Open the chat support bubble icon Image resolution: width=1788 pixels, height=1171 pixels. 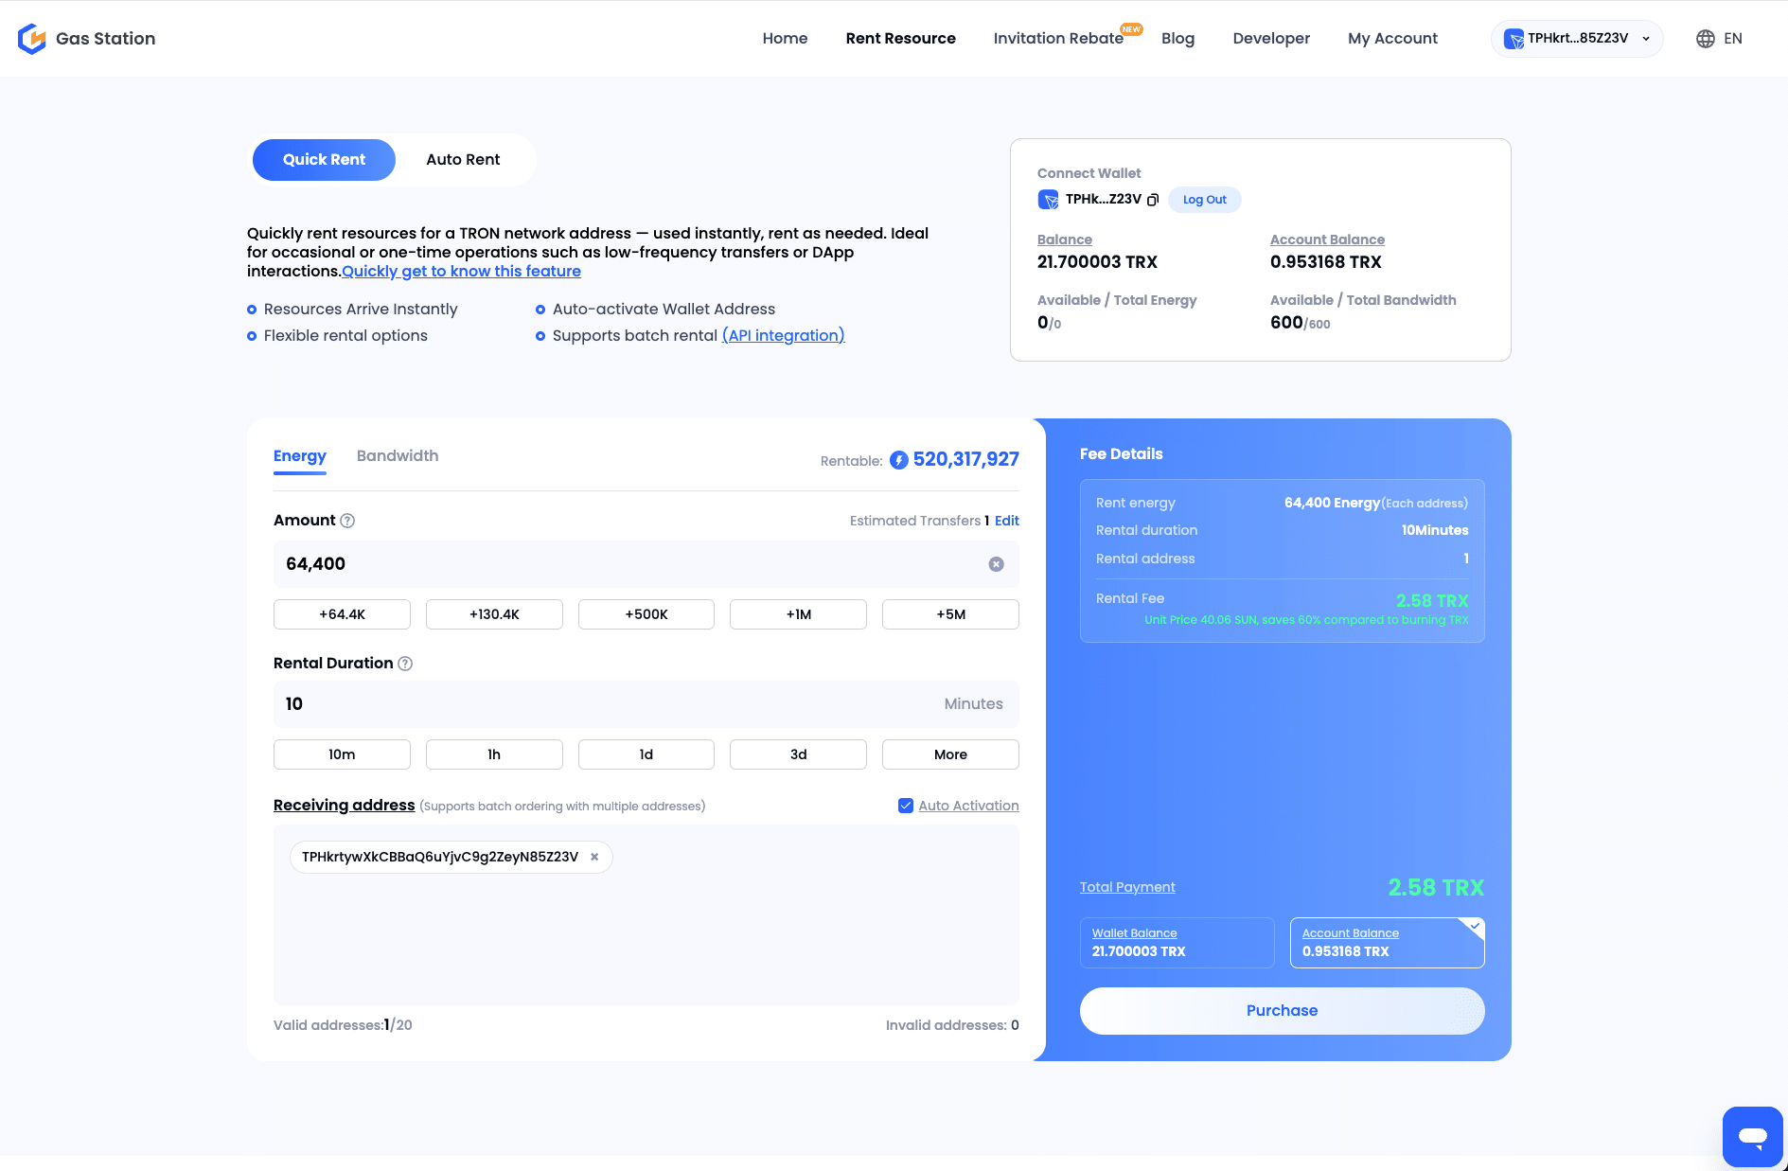[x=1753, y=1136]
